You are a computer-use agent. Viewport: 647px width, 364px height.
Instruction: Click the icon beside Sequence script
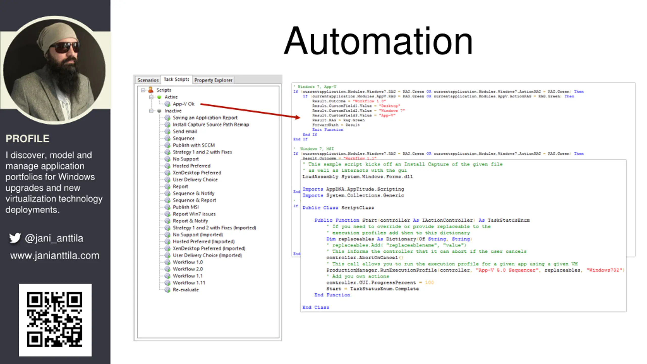click(167, 138)
